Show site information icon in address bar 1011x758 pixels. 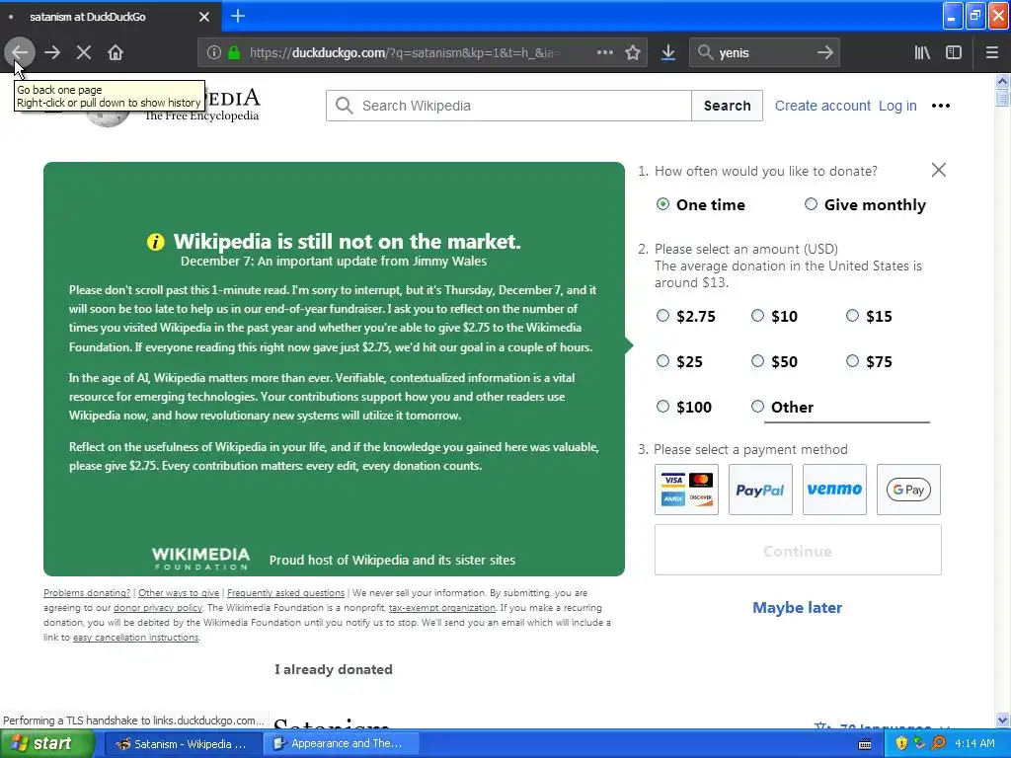click(214, 52)
